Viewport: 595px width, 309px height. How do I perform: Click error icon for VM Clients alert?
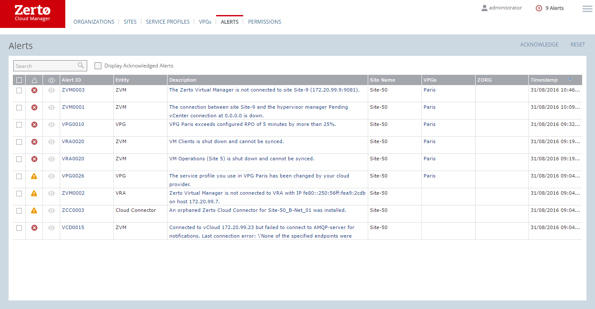coord(34,142)
